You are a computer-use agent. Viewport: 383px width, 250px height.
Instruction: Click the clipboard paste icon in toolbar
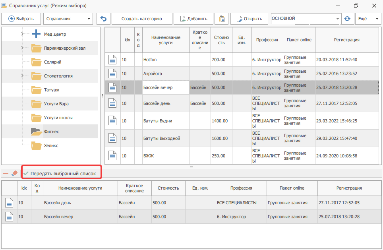click(222, 19)
